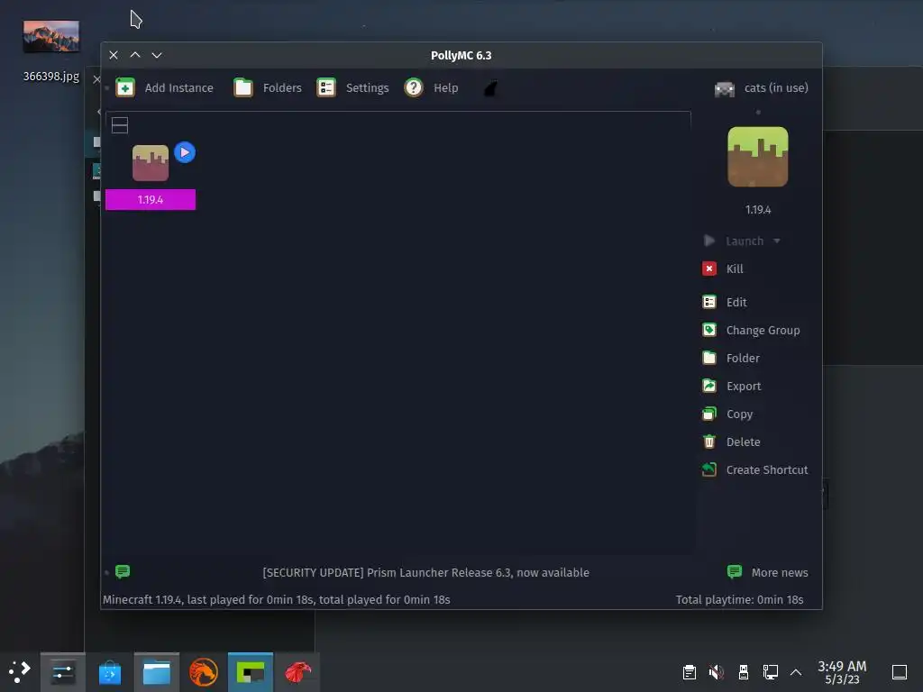Viewport: 923px width, 692px height.
Task: Open the Settings dialog
Action: (x=352, y=87)
